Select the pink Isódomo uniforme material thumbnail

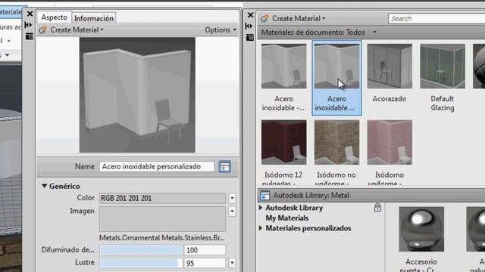(390, 142)
